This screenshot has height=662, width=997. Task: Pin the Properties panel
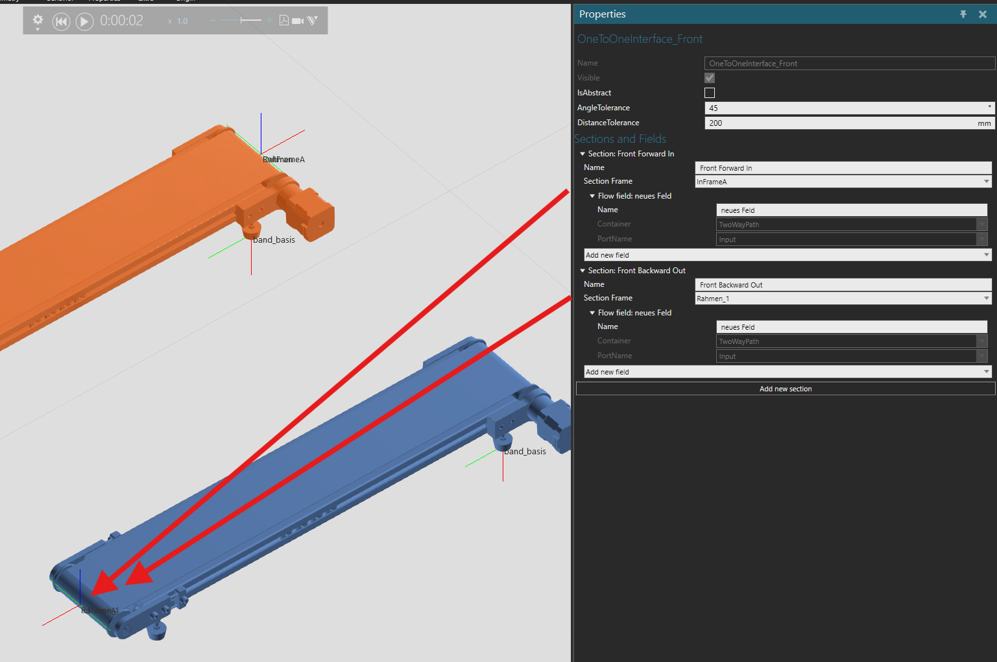tap(963, 14)
